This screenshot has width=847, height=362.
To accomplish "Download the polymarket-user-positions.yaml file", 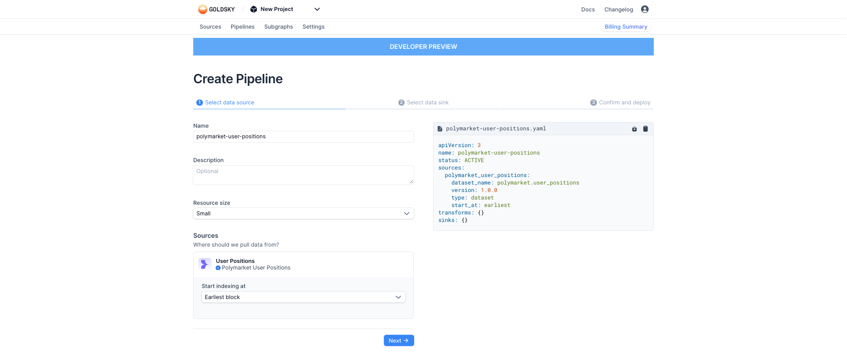I will (634, 129).
